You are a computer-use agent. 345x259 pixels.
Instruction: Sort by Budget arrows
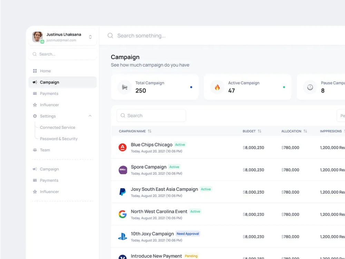tap(260, 131)
